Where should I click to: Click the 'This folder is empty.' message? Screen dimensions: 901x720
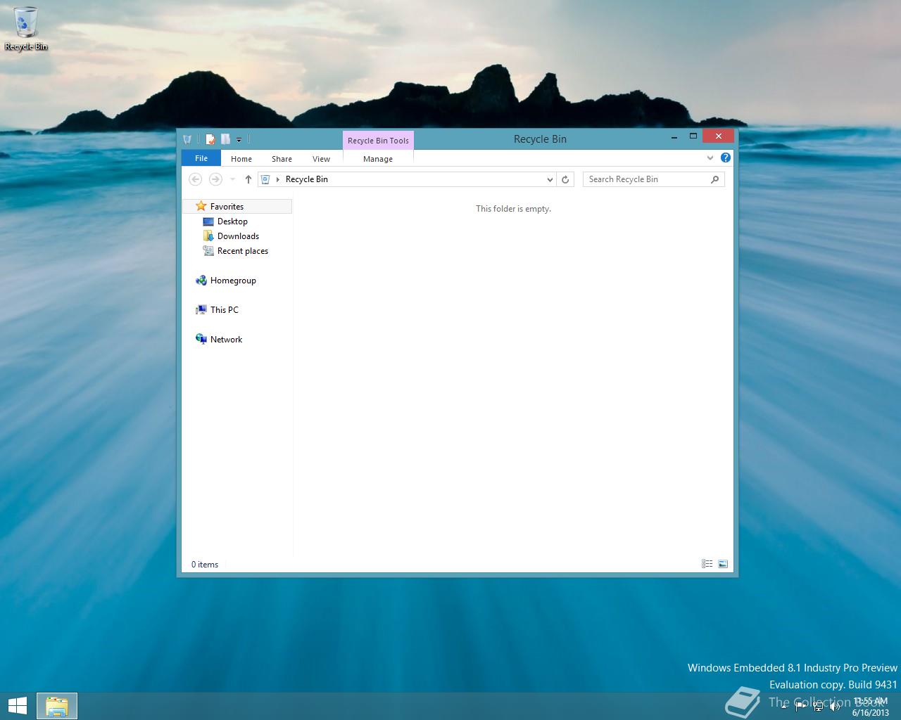point(513,209)
